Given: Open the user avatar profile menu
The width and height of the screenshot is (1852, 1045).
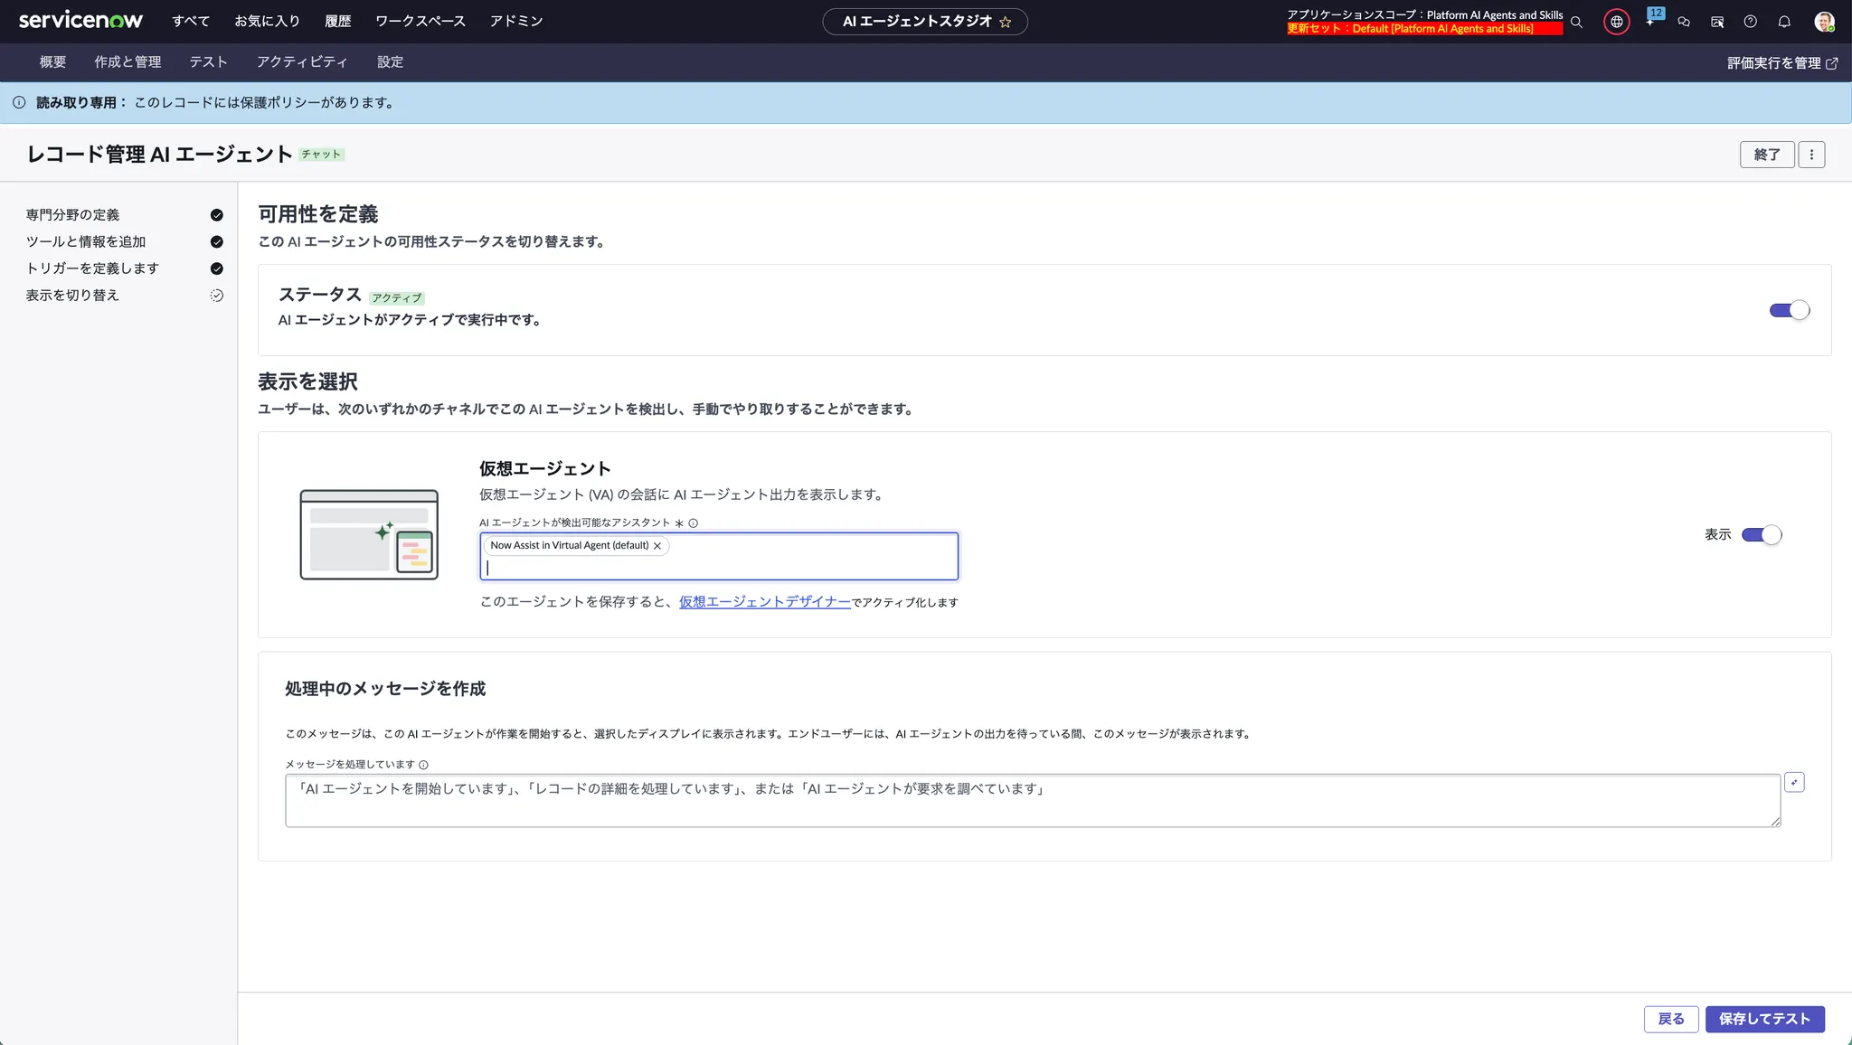Looking at the screenshot, I should click(1824, 22).
